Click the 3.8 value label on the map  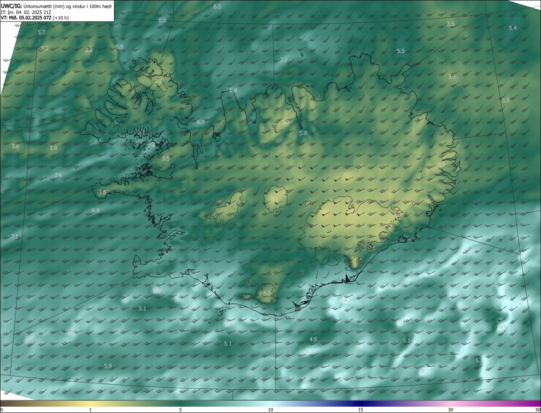click(53, 148)
